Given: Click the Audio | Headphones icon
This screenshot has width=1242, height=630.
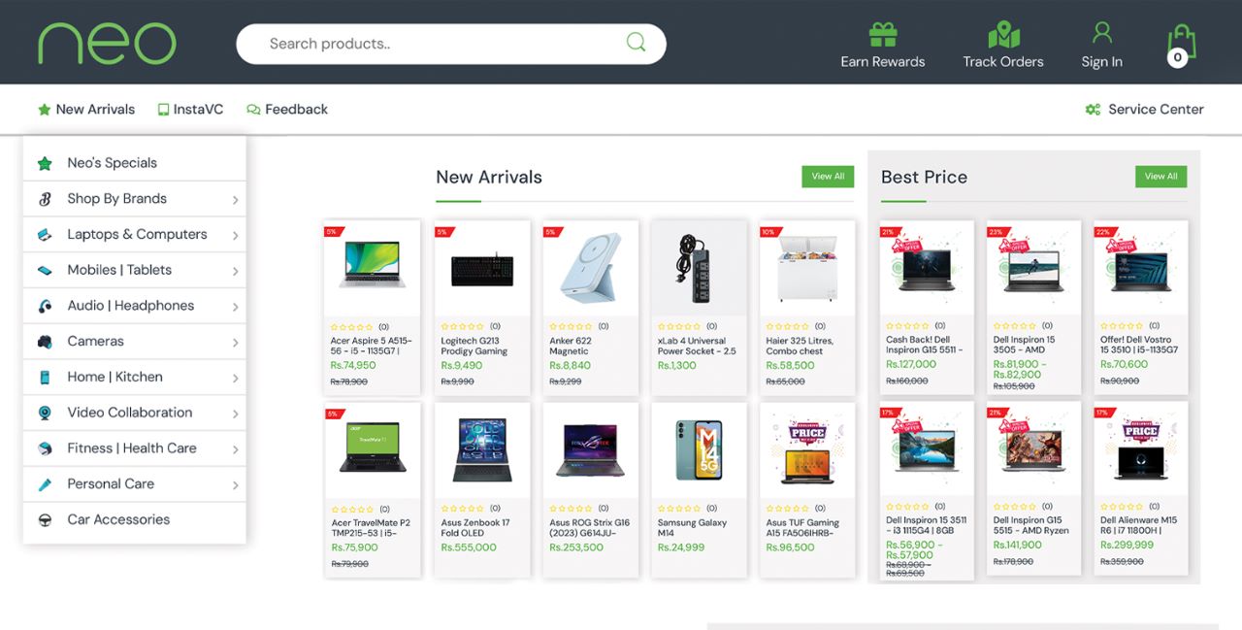Looking at the screenshot, I should 45,306.
